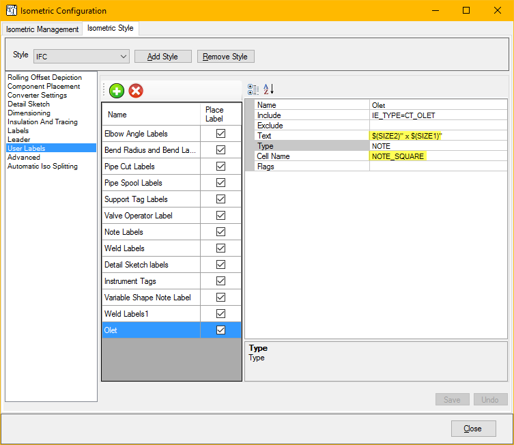Image resolution: width=514 pixels, height=445 pixels.
Task: Select Dimensioning in the settings list
Action: point(29,113)
